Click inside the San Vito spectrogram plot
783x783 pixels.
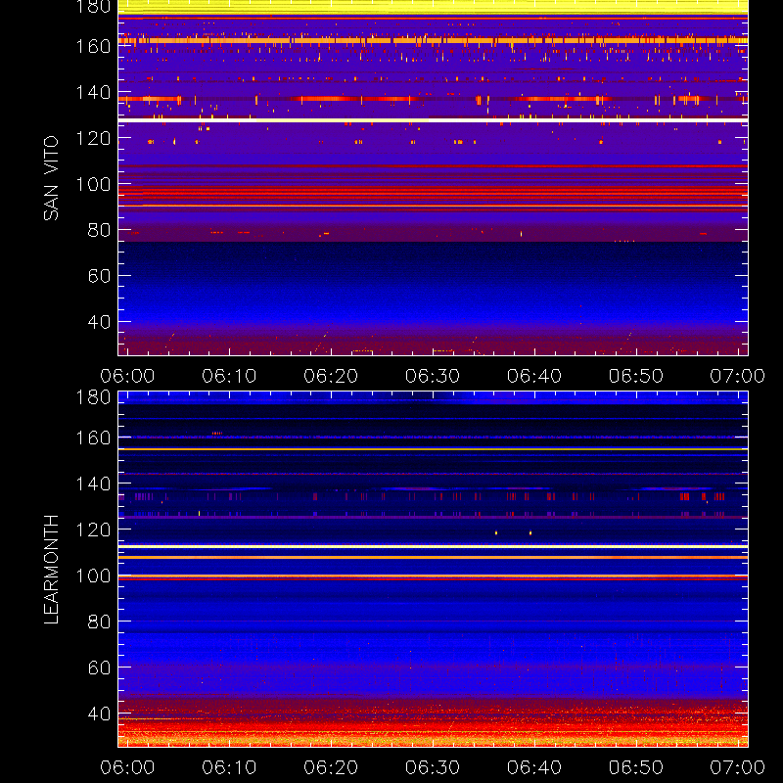tap(433, 178)
